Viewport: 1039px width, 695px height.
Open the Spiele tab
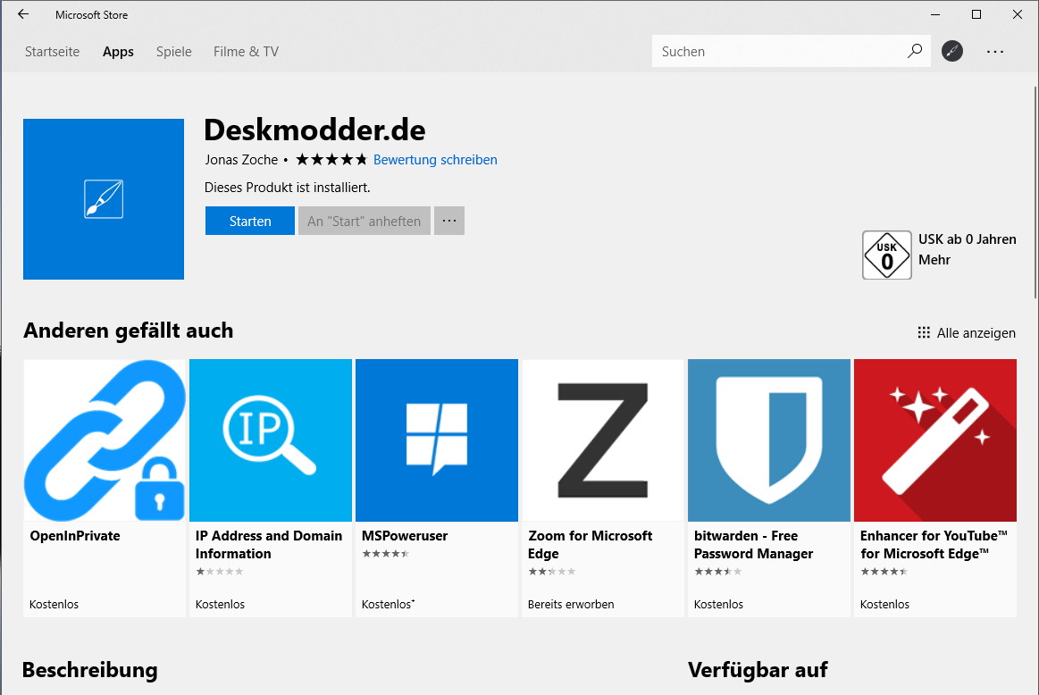pos(173,52)
